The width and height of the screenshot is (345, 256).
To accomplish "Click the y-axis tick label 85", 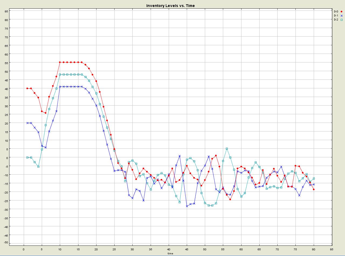I will click(6, 11).
